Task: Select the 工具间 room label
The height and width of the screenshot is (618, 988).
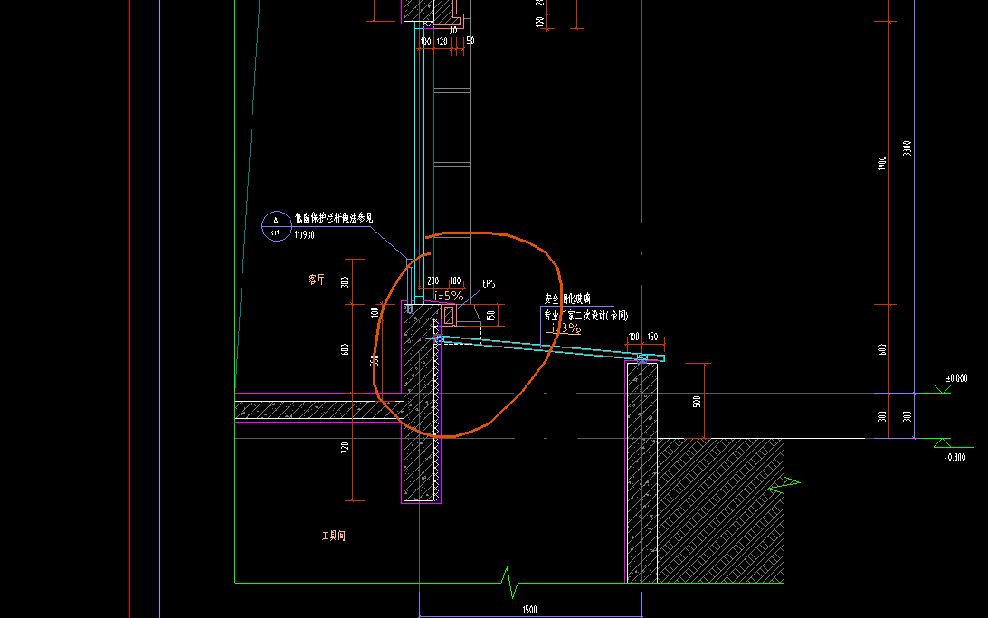Action: tap(333, 536)
